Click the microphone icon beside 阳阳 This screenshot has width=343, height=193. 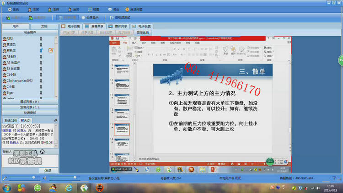(41, 39)
